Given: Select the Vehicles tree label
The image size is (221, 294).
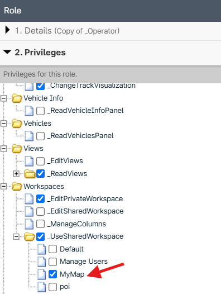Looking at the screenshot, I should pos(37,123).
